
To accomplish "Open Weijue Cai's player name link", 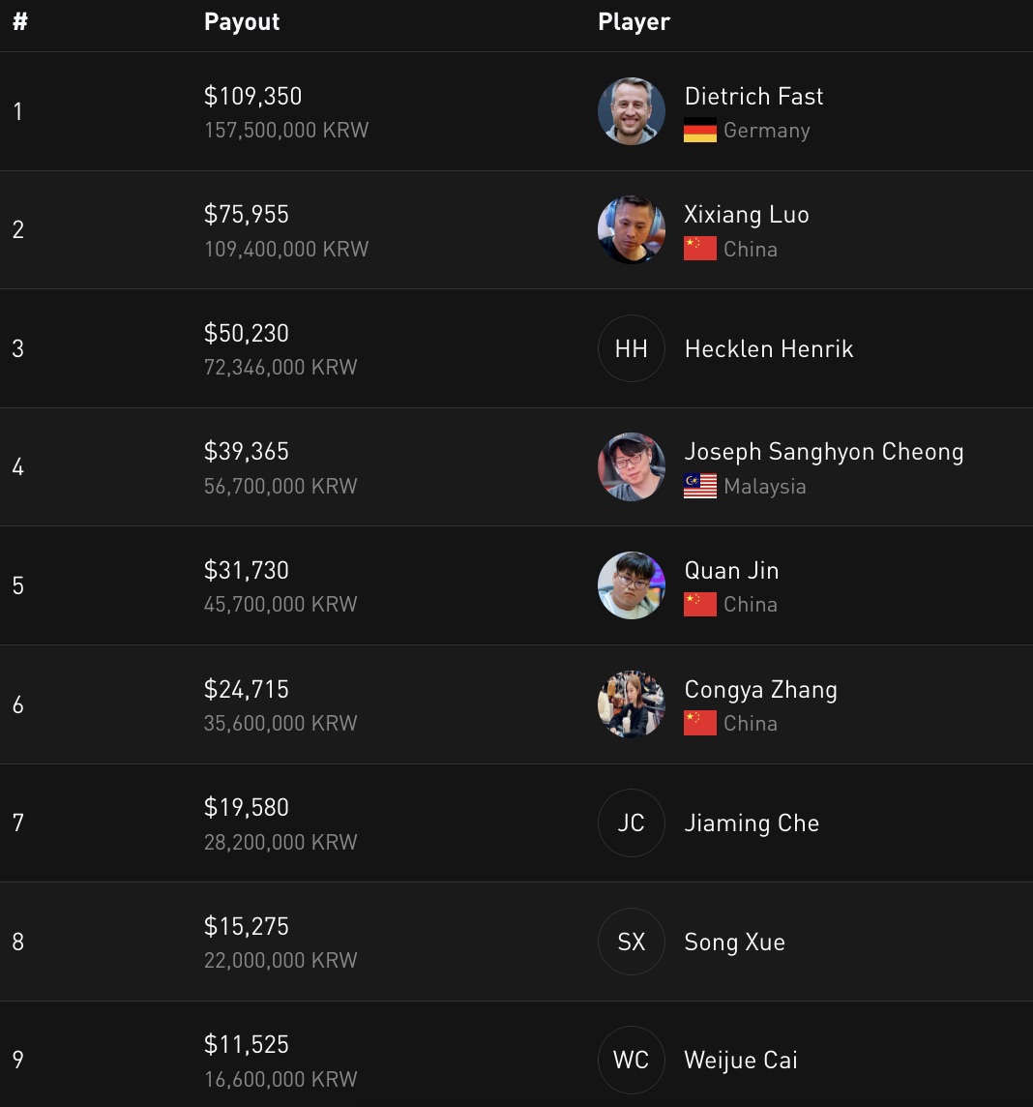I will 740,1061.
